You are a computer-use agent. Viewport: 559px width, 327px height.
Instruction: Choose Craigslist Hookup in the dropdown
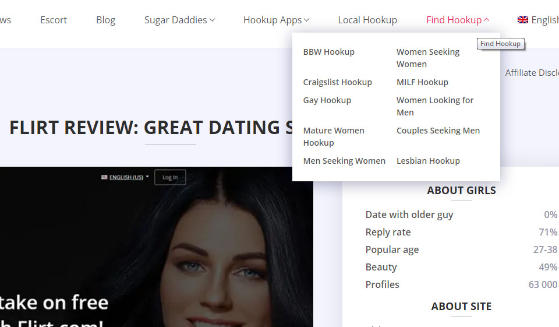(x=337, y=82)
